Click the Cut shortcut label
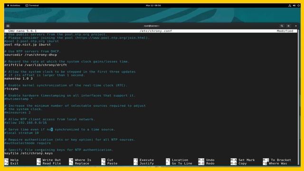This screenshot has width=304, height=171. 110,160
